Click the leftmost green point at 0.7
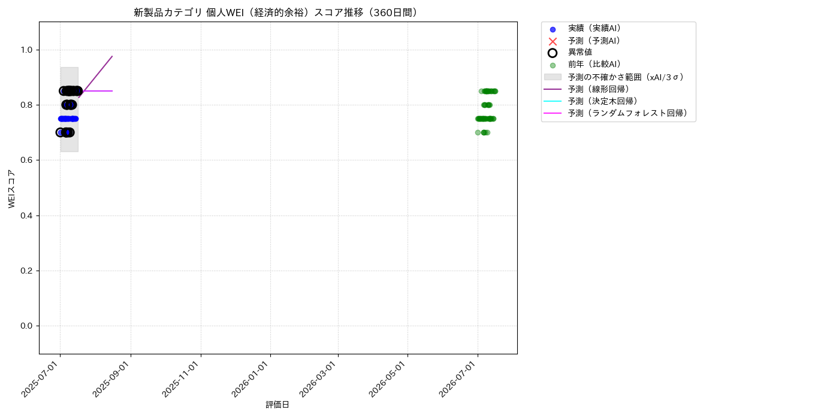 click(478, 132)
